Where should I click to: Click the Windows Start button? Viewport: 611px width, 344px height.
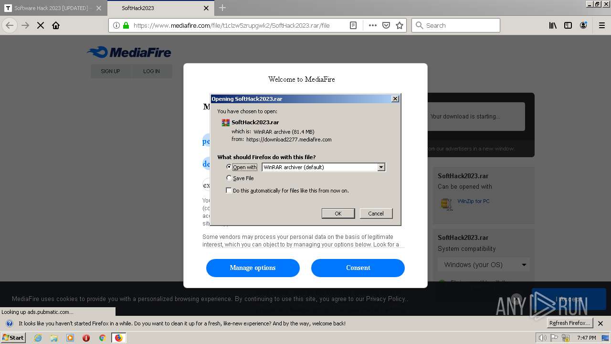(13, 338)
